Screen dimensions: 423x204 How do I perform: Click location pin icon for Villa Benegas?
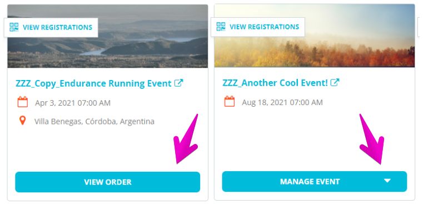pyautogui.click(x=23, y=121)
